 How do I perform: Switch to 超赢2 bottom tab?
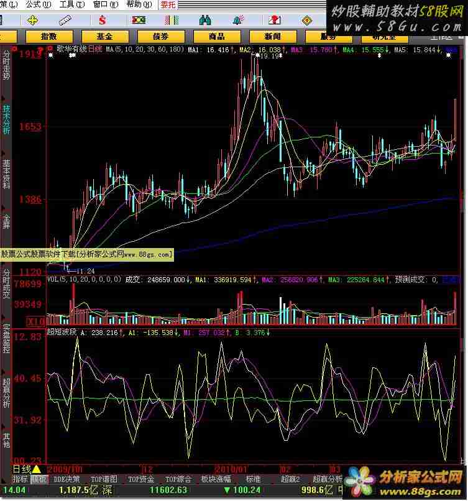(x=290, y=479)
